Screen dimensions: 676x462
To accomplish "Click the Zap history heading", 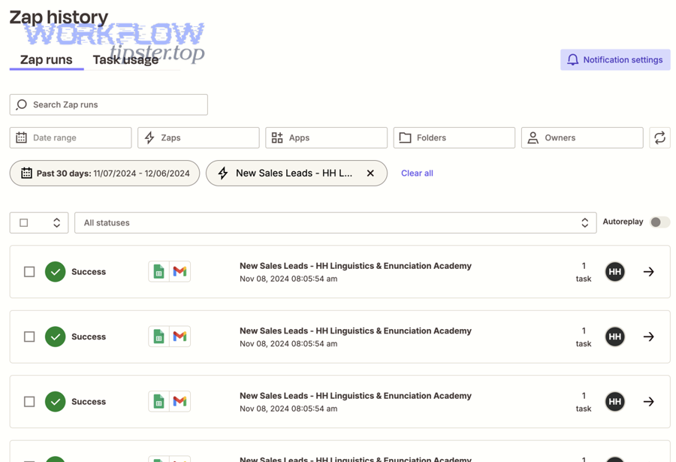I will click(x=59, y=17).
